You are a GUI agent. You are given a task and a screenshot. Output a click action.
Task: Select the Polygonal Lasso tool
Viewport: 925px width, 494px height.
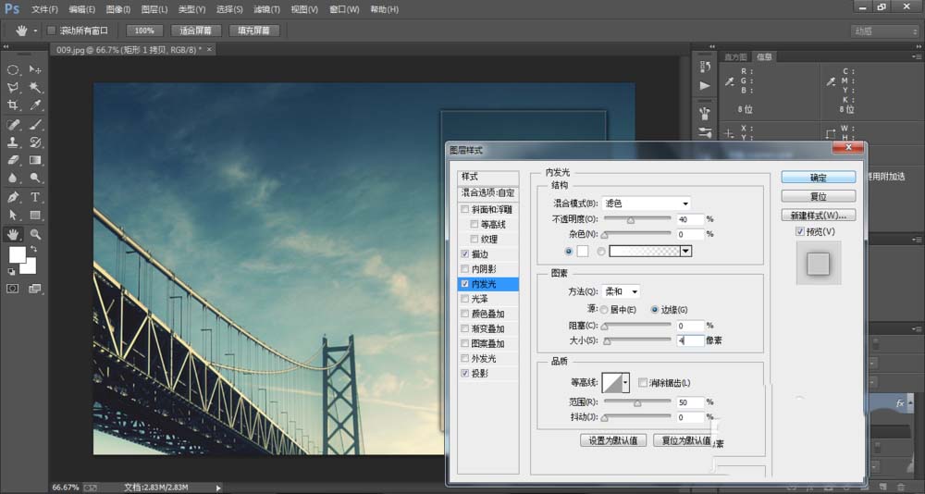point(13,87)
